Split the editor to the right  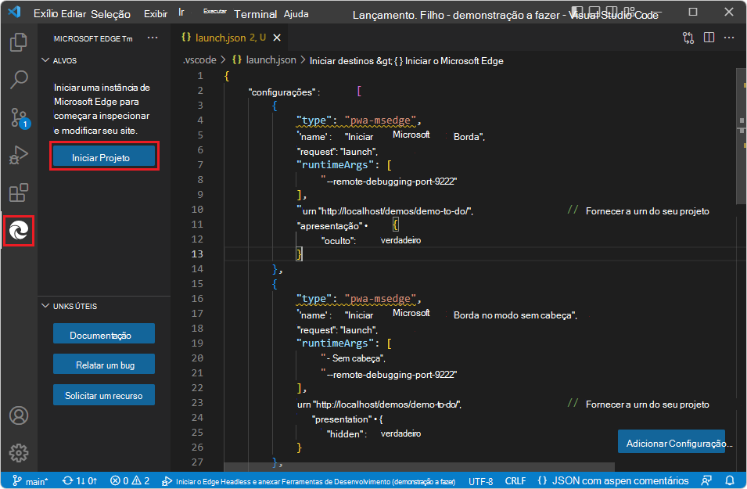(x=709, y=38)
